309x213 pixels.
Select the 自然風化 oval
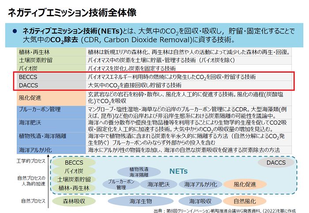245,201
